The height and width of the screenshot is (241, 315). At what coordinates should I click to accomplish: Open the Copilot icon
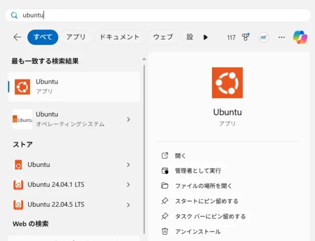[300, 37]
